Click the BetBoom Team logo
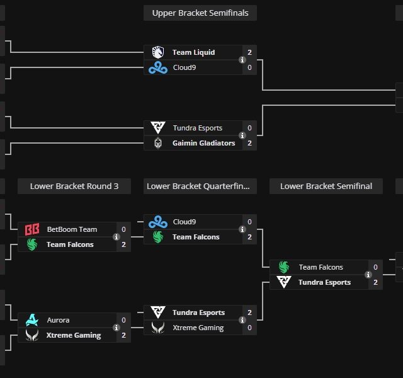 click(31, 229)
